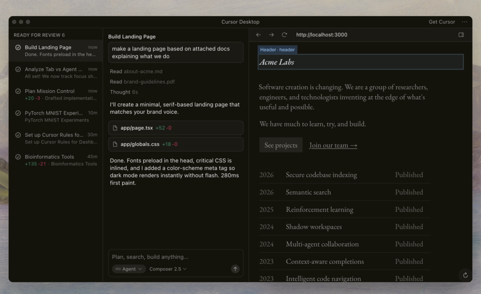
Task: Follow the Join our team link
Action: click(x=333, y=145)
